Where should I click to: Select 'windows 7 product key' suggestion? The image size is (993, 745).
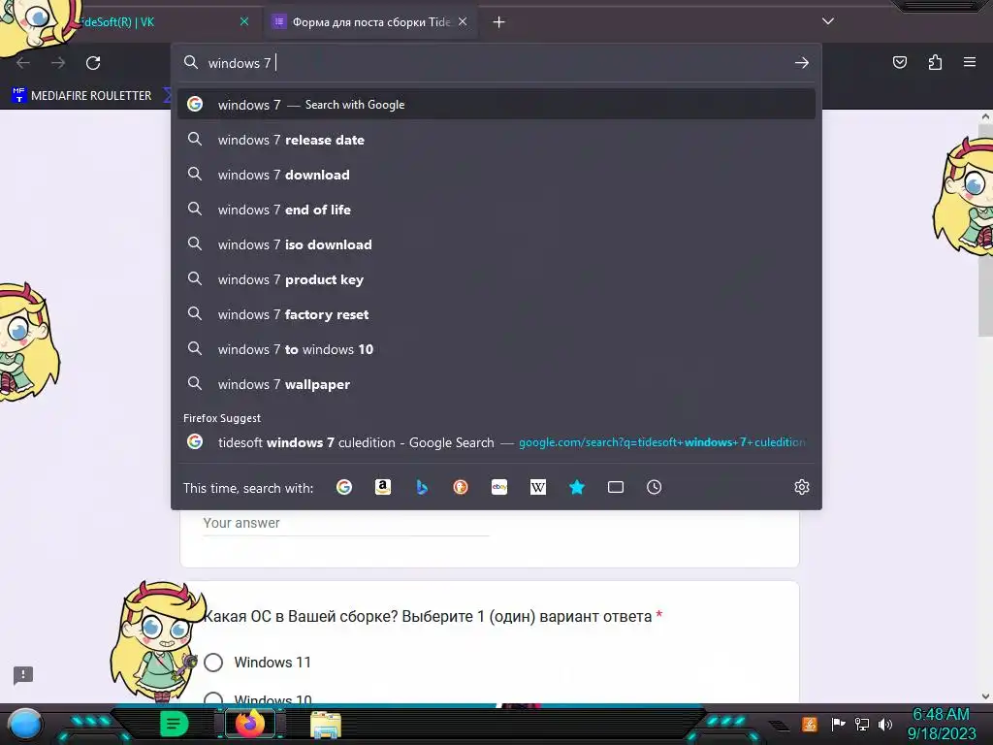click(x=496, y=279)
